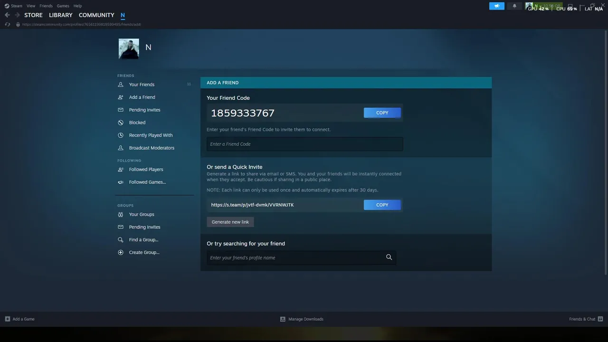Expand the account dropdown next to N

(x=541, y=6)
